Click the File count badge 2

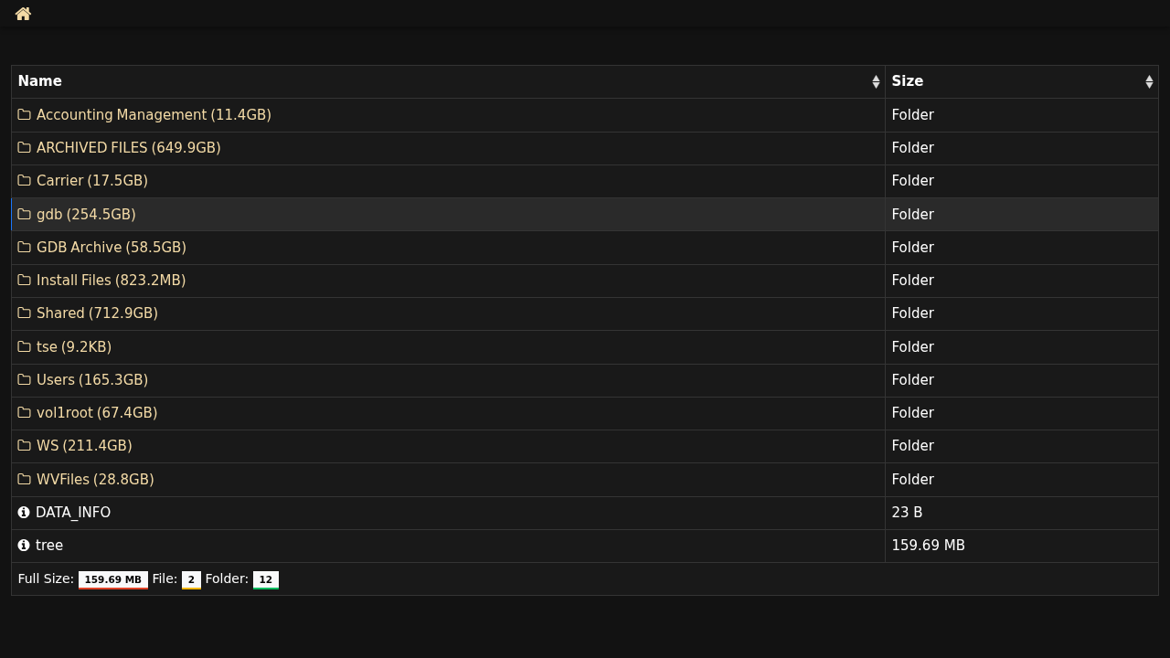tap(191, 580)
